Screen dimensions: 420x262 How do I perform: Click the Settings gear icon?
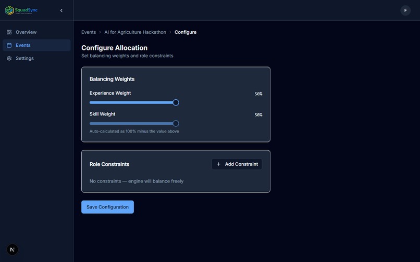point(9,58)
